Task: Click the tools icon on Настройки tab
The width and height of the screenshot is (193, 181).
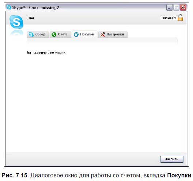Action: point(103,34)
